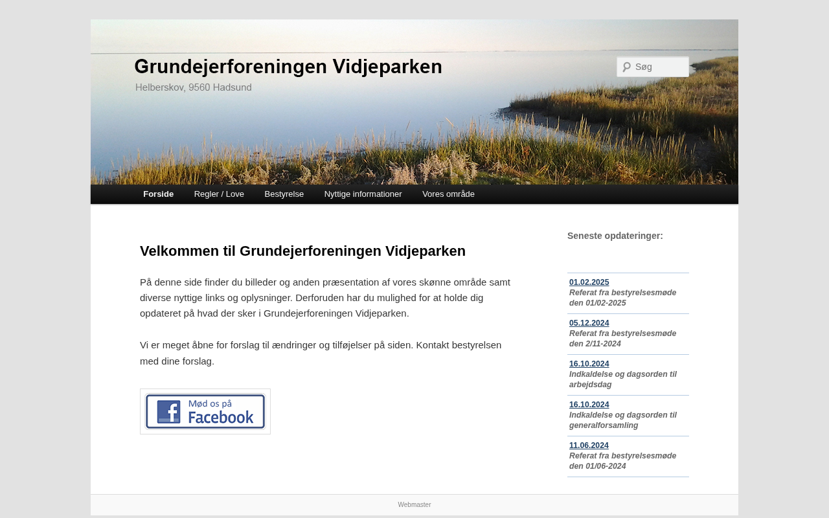The width and height of the screenshot is (829, 518).
Task: Select the text 'Indkaldelse og dagsorden til generalforsamling'
Action: [623, 420]
